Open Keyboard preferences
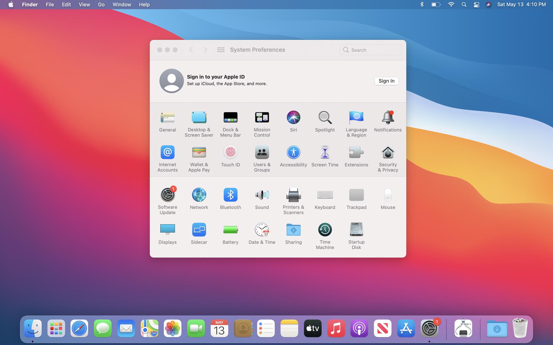The height and width of the screenshot is (345, 553). click(325, 199)
